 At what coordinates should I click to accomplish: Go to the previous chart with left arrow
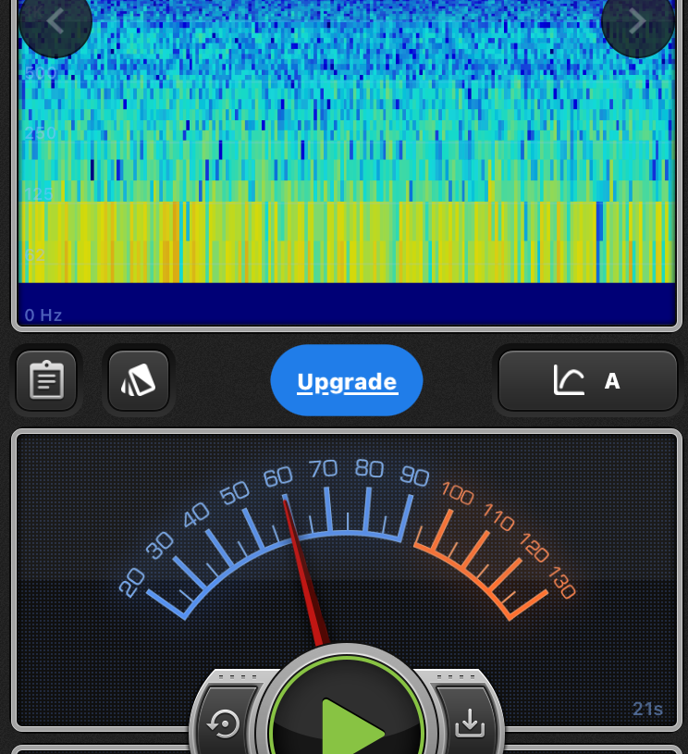pyautogui.click(x=55, y=22)
